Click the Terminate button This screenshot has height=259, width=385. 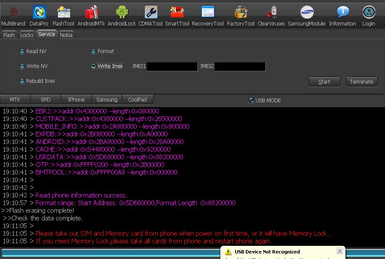point(361,82)
